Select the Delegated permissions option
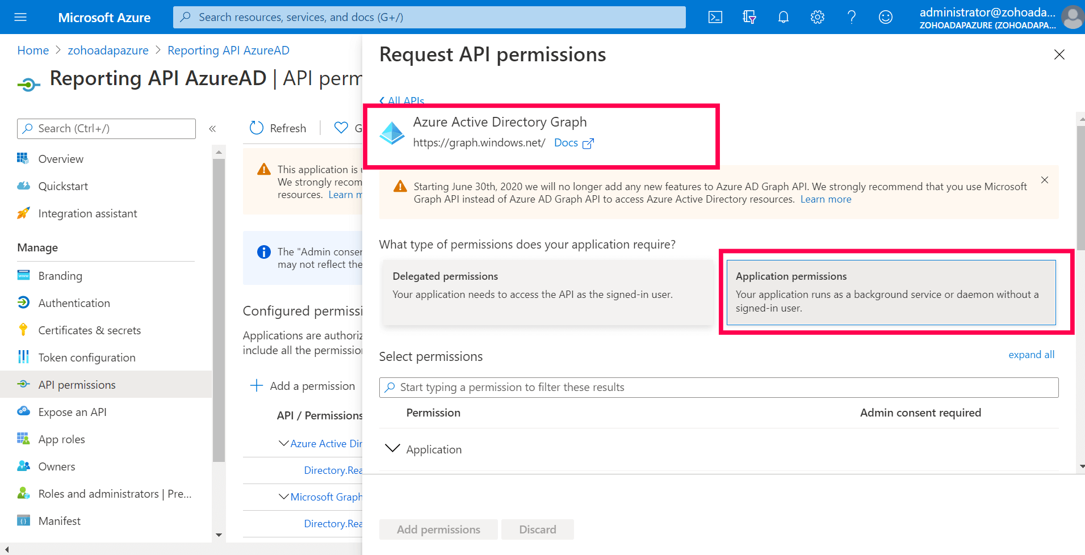This screenshot has width=1085, height=555. click(547, 292)
